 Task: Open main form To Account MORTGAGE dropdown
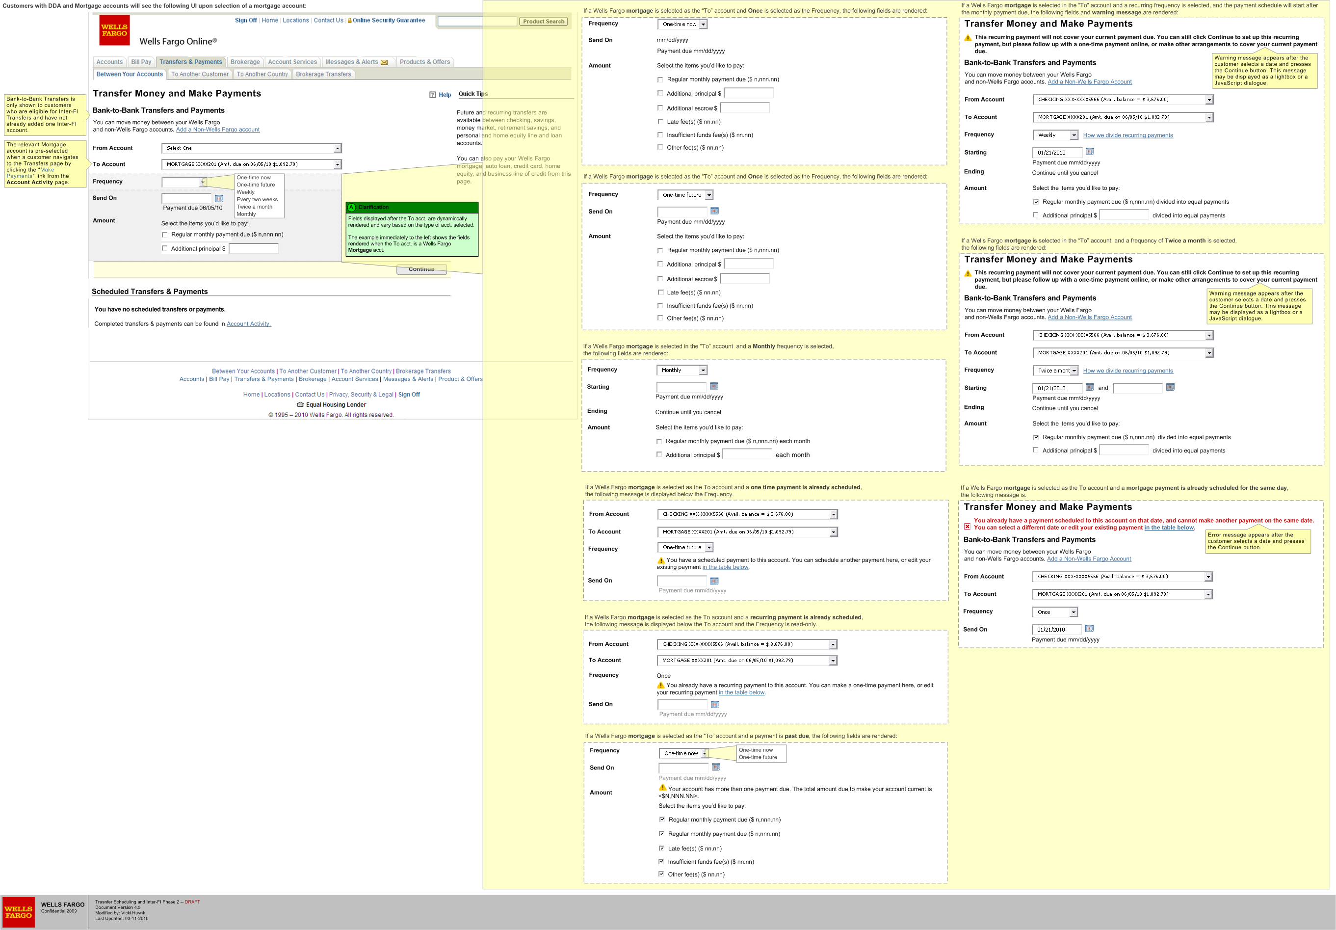251,165
